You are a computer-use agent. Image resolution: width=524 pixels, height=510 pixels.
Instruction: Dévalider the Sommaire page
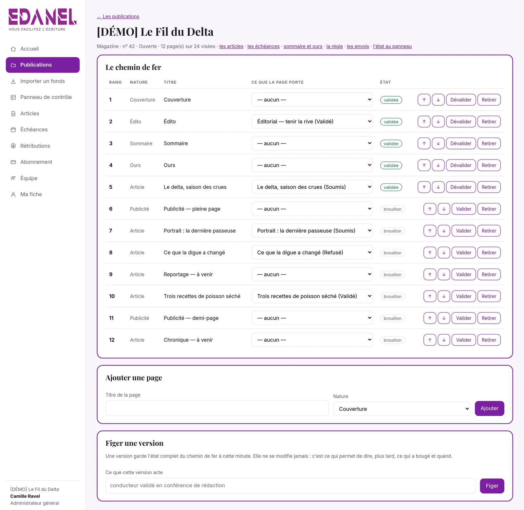tap(461, 143)
